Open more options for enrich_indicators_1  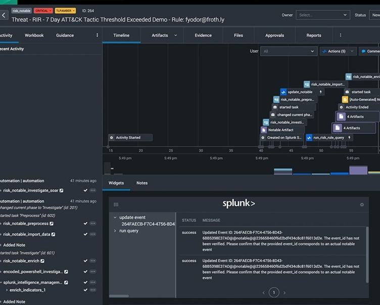tap(92, 290)
